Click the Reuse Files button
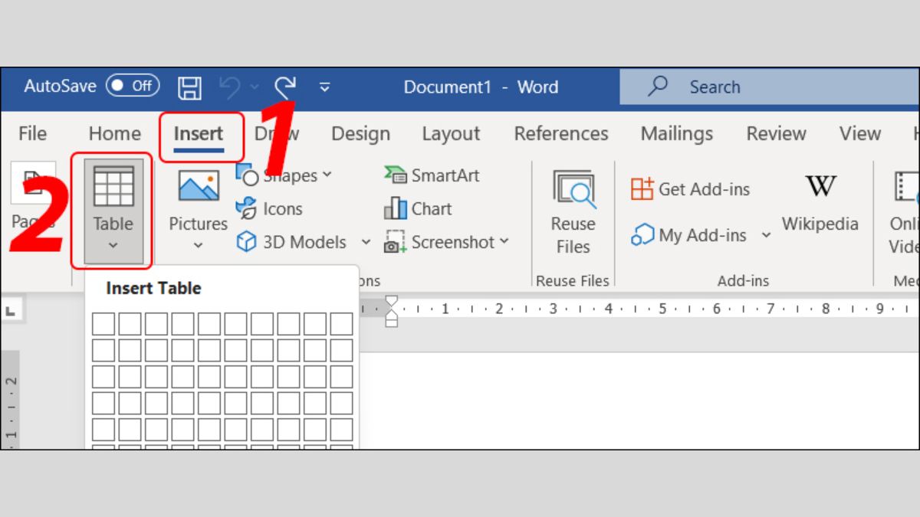The width and height of the screenshot is (920, 517). (x=573, y=212)
